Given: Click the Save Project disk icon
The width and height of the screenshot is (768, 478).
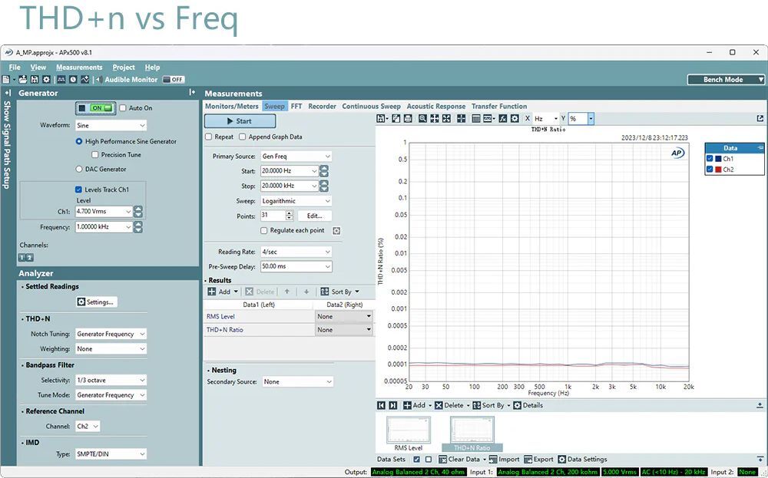Looking at the screenshot, I should pos(35,79).
